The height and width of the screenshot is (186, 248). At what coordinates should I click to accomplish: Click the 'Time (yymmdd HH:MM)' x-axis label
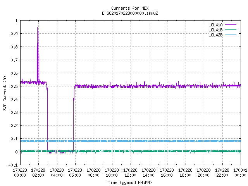pos(130,183)
